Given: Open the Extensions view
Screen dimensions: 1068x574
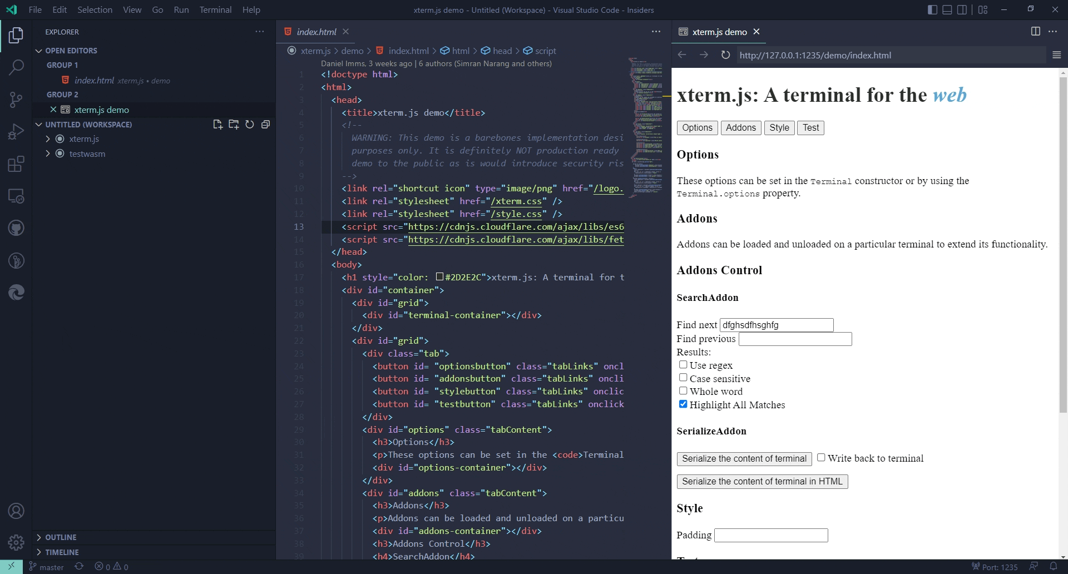Looking at the screenshot, I should pyautogui.click(x=16, y=164).
